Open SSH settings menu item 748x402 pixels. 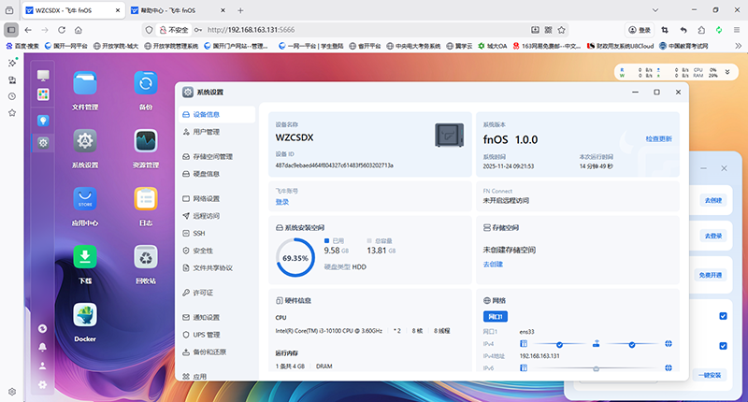[217, 233]
